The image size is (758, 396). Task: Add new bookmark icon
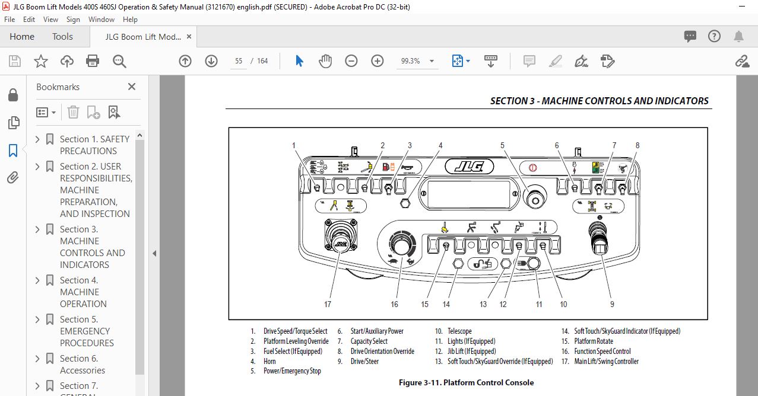pos(93,112)
